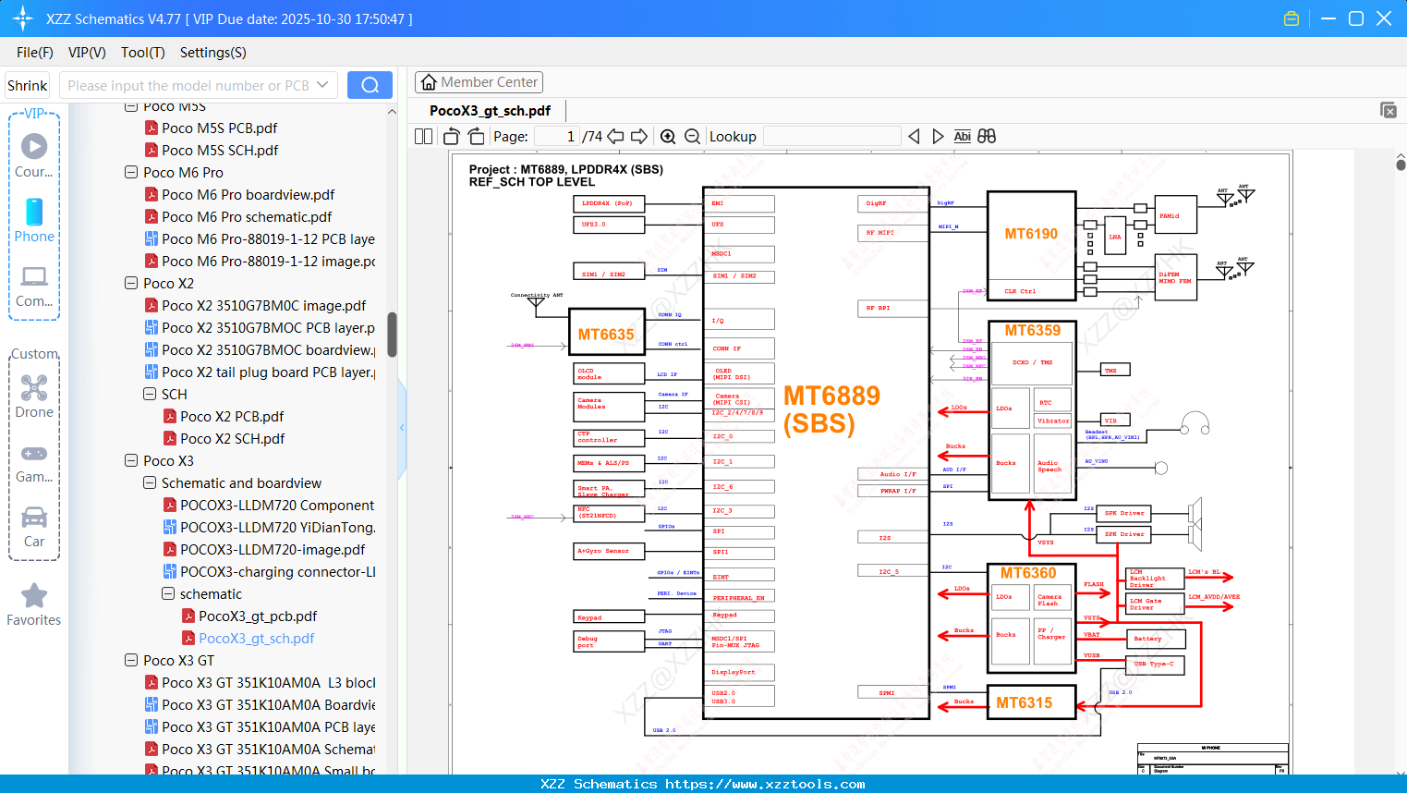Click the Shrink button
Image resolution: width=1407 pixels, height=793 pixels.
click(28, 85)
